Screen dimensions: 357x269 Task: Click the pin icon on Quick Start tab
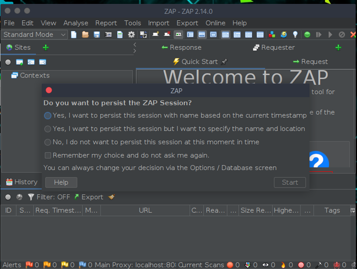pyautogui.click(x=224, y=61)
